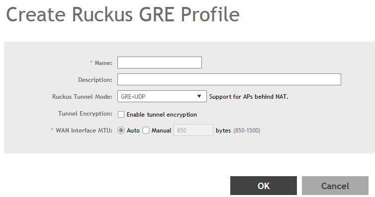
Task: Click the Name input field
Action: 160,63
